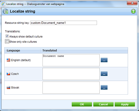Click the Cancel button

(x=103, y=104)
